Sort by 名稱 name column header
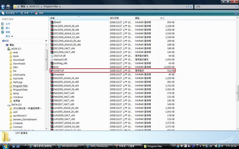Viewport: 239px width, 149px height. point(79,18)
